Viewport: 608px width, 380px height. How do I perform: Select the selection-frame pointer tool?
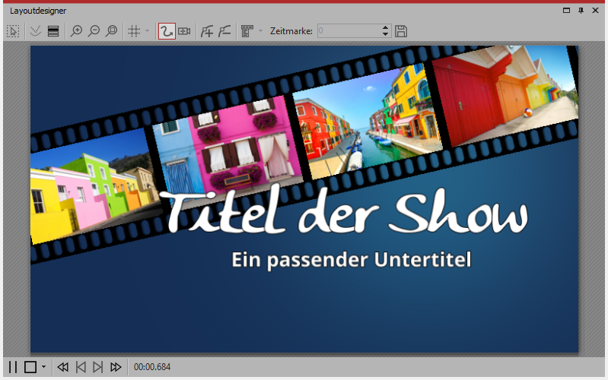point(13,31)
